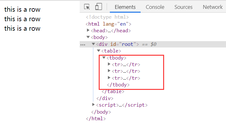Image resolution: width=226 pixels, height=125 pixels.
Task: Expand the first tr row node
Action: [109, 64]
